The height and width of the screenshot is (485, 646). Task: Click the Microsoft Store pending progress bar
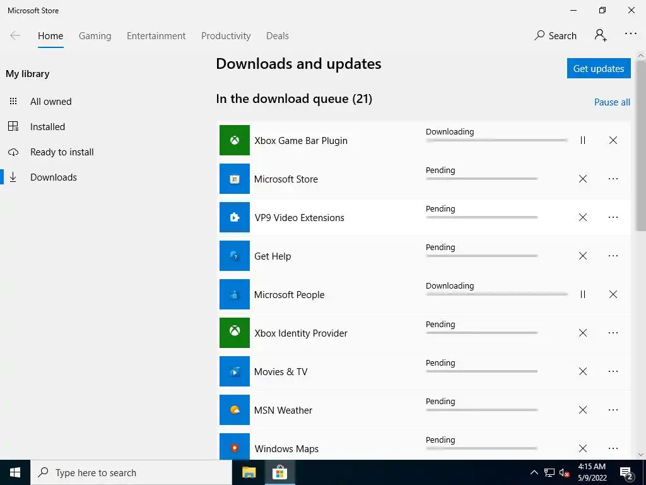coord(481,179)
